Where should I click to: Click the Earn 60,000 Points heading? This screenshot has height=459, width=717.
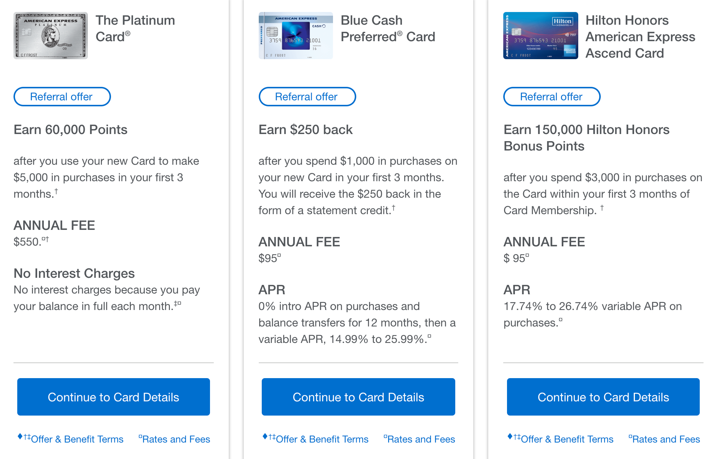click(x=70, y=130)
